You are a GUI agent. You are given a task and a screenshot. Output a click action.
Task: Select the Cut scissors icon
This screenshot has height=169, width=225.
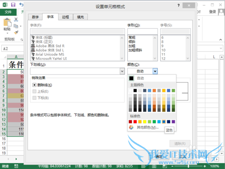pyautogui.click(x=16, y=20)
